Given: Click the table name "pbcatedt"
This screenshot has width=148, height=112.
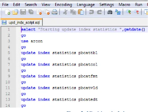Looking at the screenshot, I should click(88, 100).
